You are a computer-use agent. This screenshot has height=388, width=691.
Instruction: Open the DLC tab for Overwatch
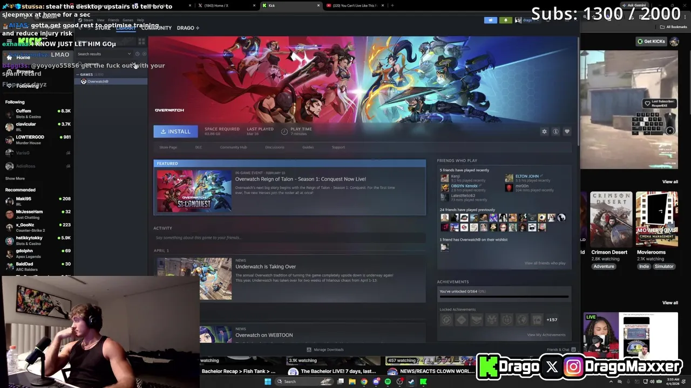(x=198, y=147)
